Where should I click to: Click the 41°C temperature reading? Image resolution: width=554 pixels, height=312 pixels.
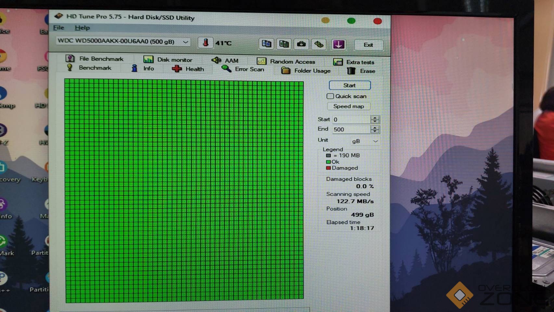pos(224,43)
